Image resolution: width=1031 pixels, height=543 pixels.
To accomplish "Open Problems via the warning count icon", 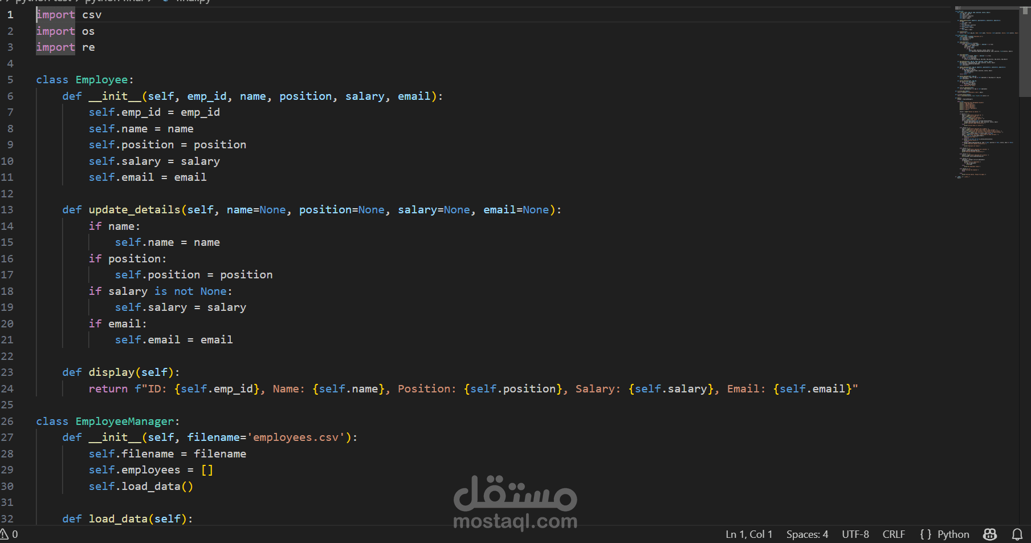I will click(x=9, y=534).
